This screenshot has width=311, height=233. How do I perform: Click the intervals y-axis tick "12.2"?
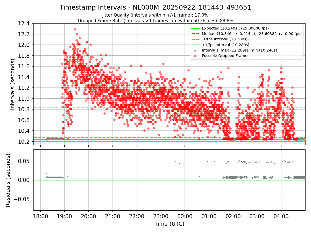tap(24, 34)
